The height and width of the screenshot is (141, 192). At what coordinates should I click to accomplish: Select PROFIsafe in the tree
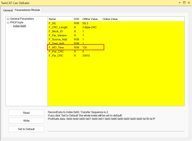[x=17, y=22]
